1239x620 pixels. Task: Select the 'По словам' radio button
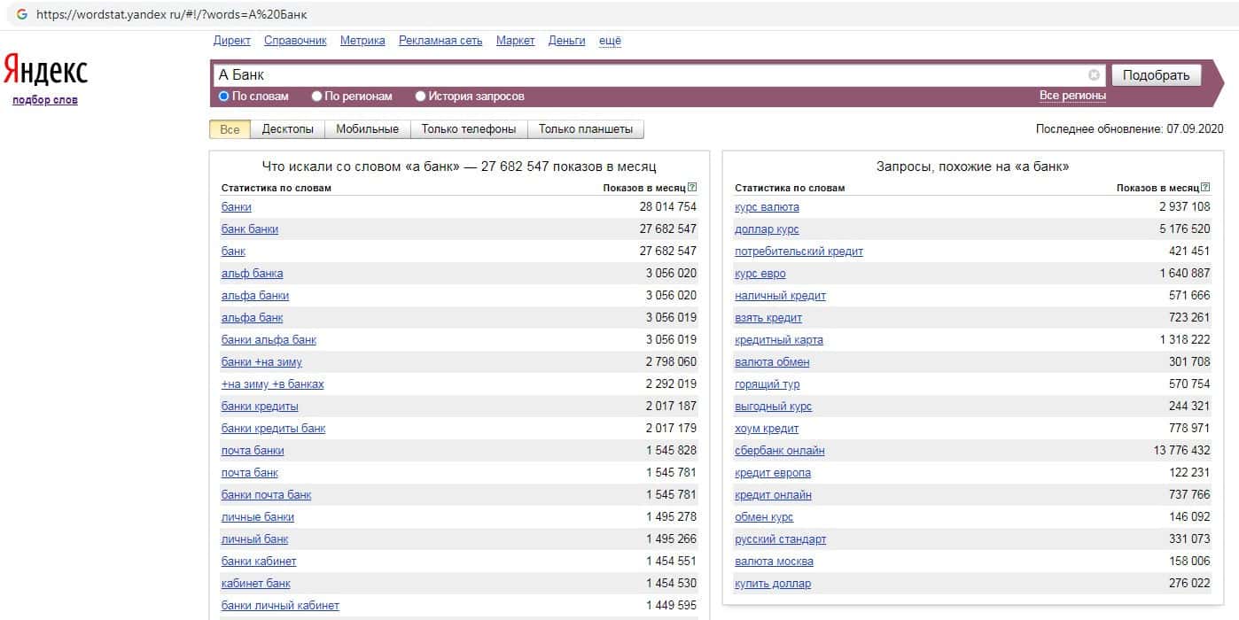(x=224, y=96)
